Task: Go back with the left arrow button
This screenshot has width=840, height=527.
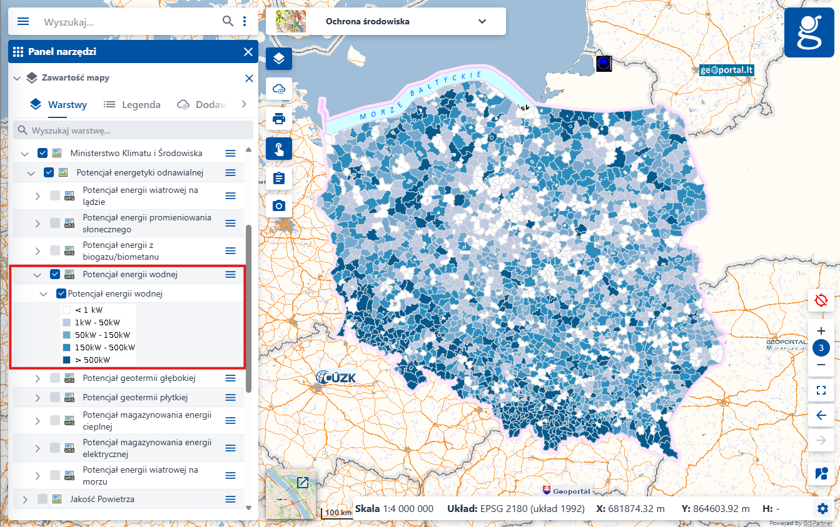Action: click(821, 415)
